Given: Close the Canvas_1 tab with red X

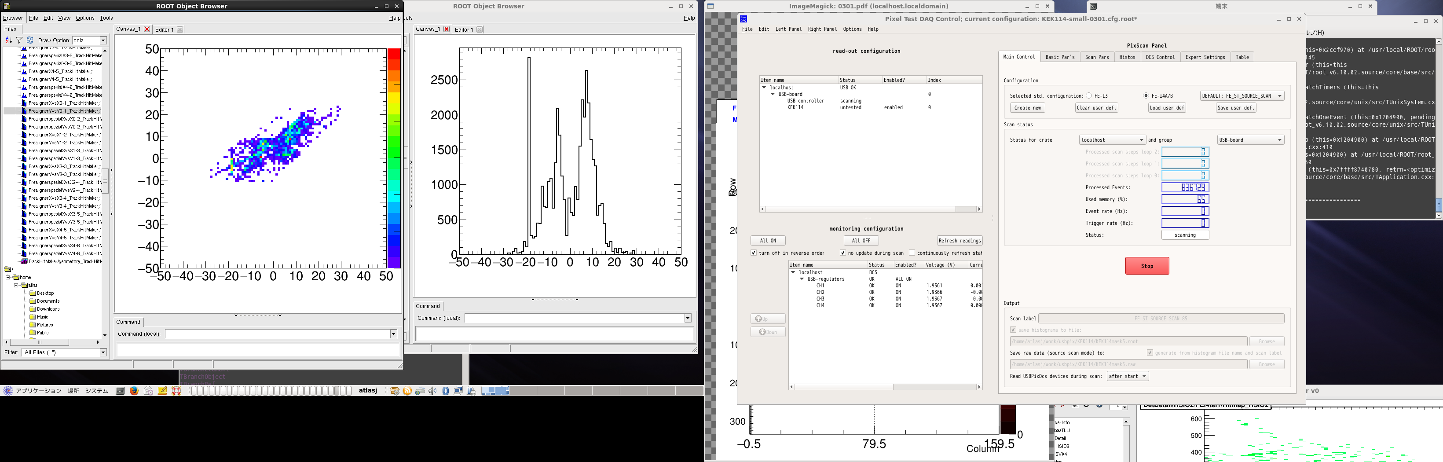Looking at the screenshot, I should (147, 29).
